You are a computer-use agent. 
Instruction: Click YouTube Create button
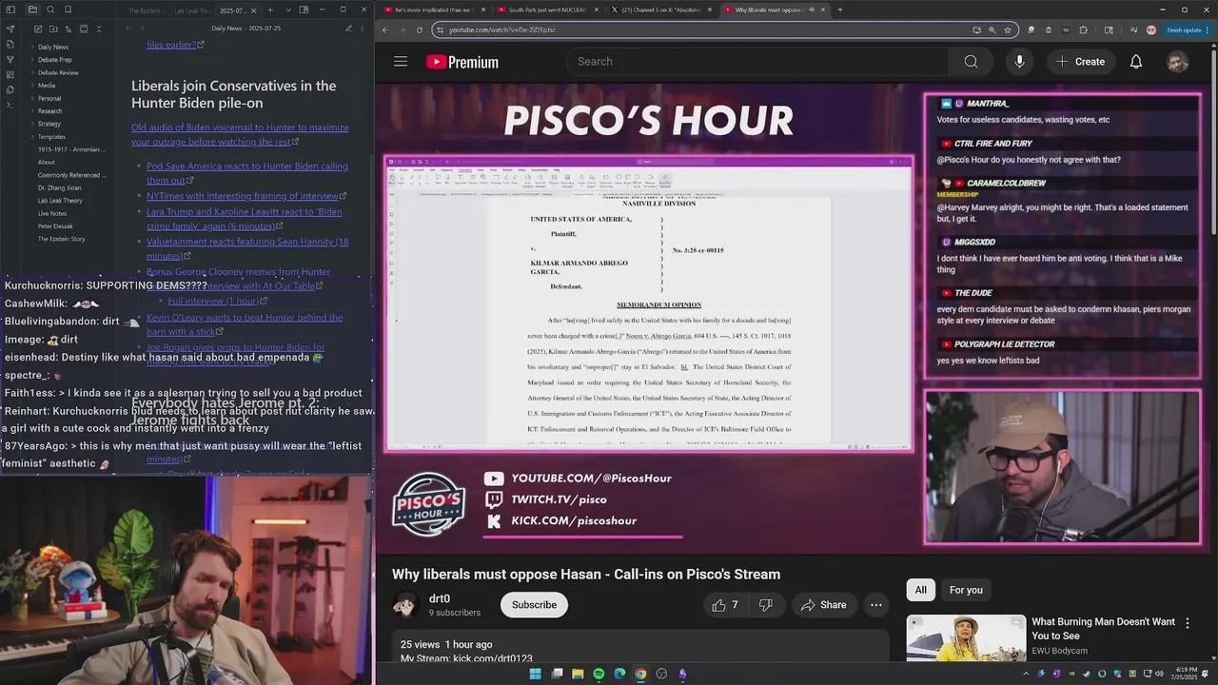coord(1080,62)
